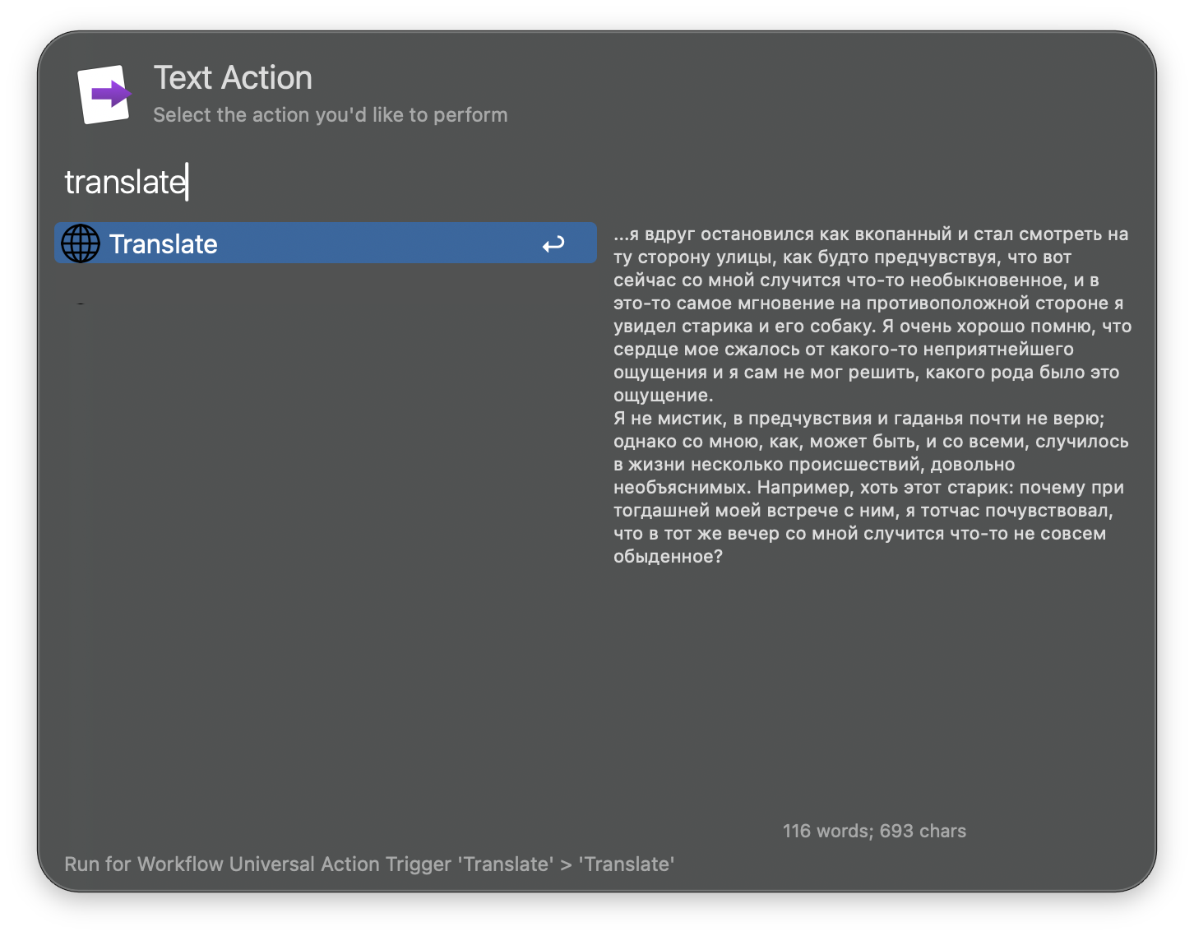This screenshot has height=936, width=1194.
Task: Click the word 'ощущение.' ending the first paragraph
Action: coord(663,396)
